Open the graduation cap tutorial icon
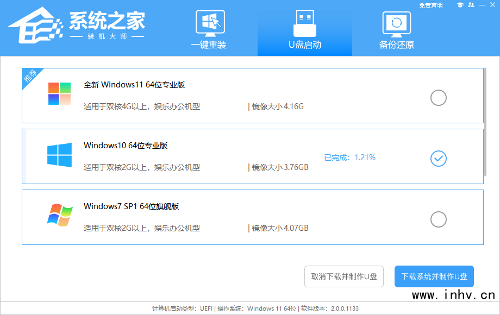Viewport: 500px width, 315px height. click(460, 5)
